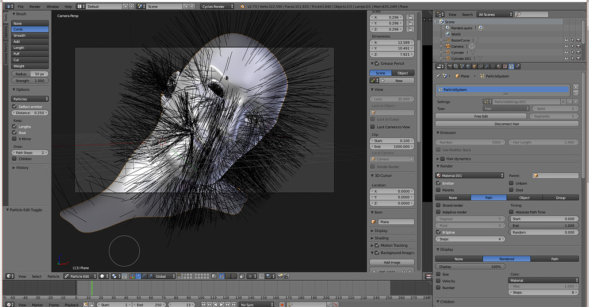This screenshot has width=589, height=307.
Task: Open the Texture checkerboard tab
Action: point(505,67)
